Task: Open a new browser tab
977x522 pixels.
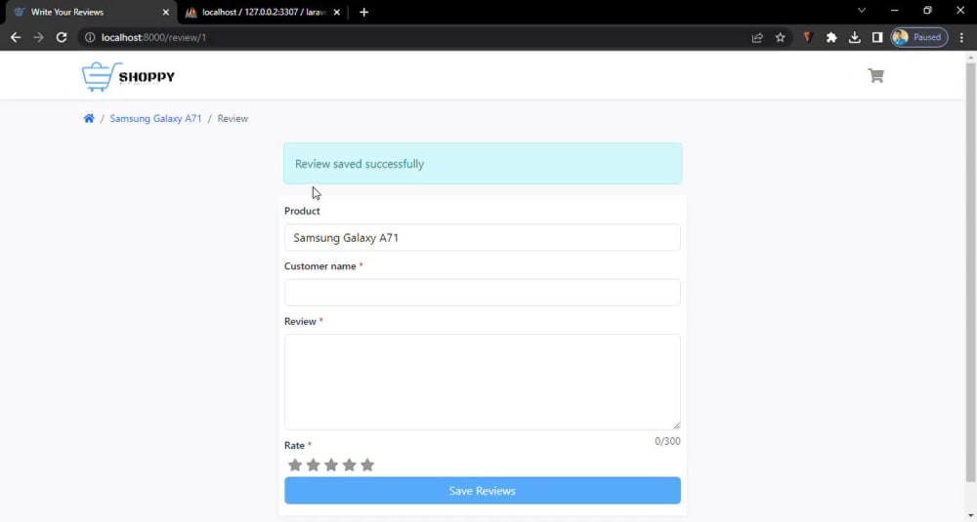Action: (x=363, y=13)
